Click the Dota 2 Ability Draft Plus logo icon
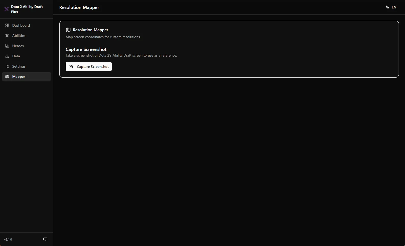The height and width of the screenshot is (246, 405). pos(7,9)
